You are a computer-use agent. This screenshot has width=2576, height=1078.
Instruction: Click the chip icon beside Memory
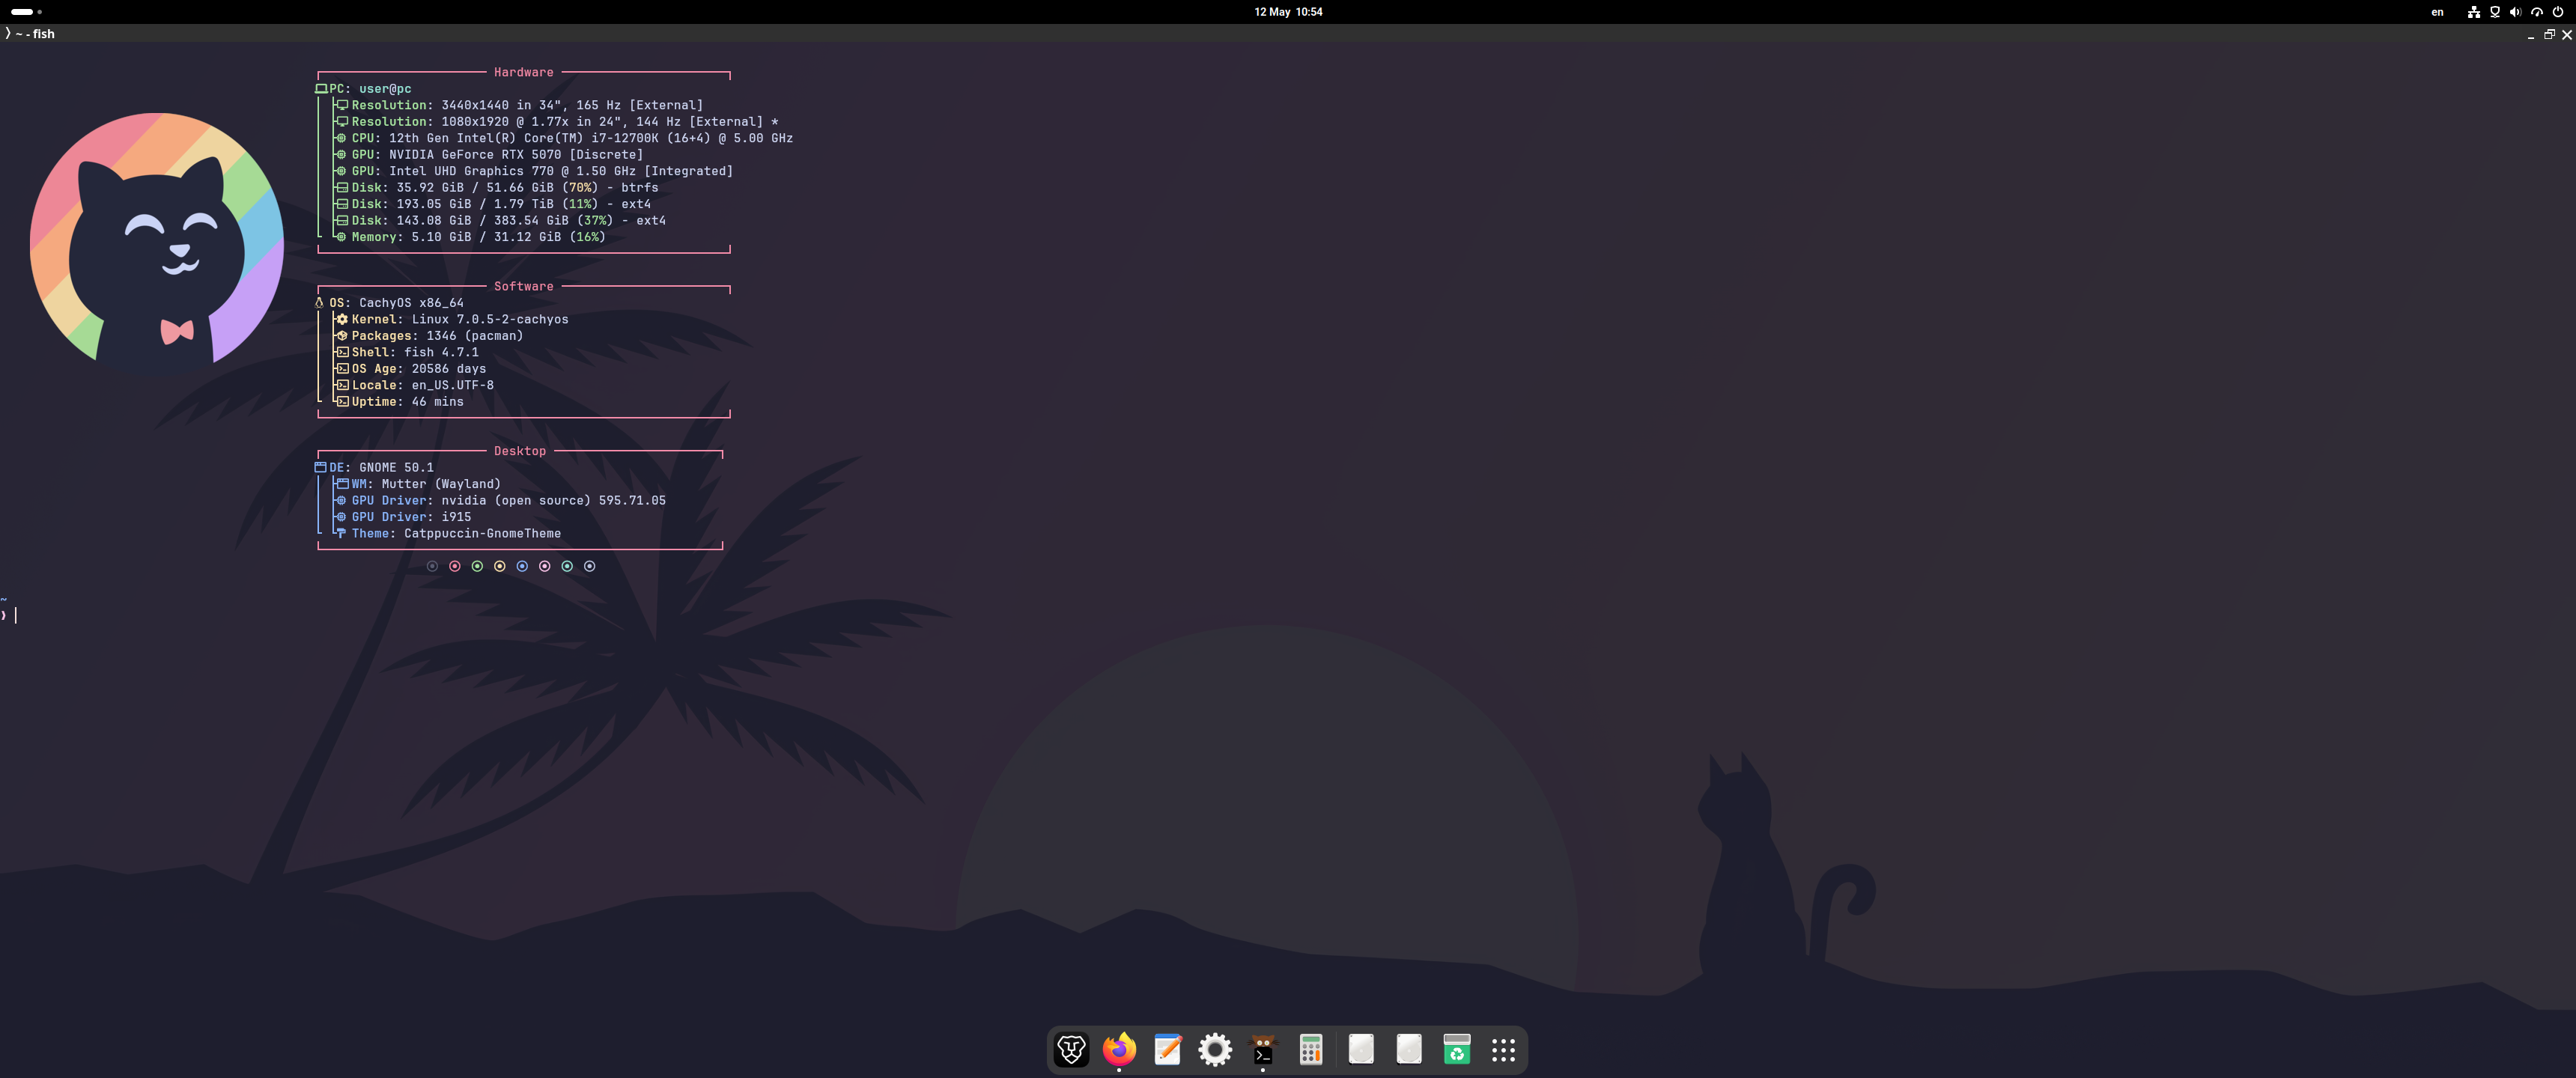(341, 237)
